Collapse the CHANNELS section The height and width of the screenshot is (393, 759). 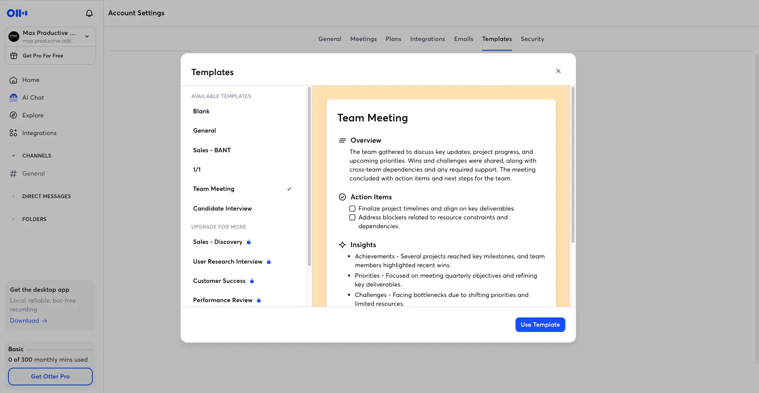click(13, 156)
